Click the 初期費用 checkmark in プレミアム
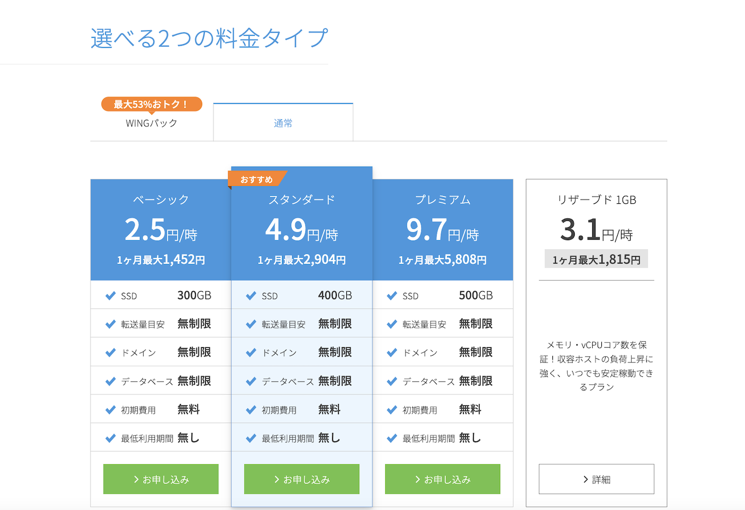The width and height of the screenshot is (745, 510). (x=392, y=409)
